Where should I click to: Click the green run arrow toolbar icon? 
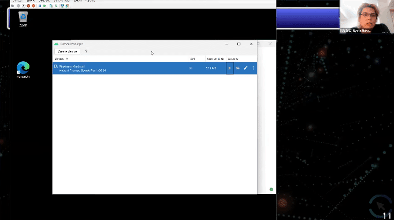(x=44, y=6)
